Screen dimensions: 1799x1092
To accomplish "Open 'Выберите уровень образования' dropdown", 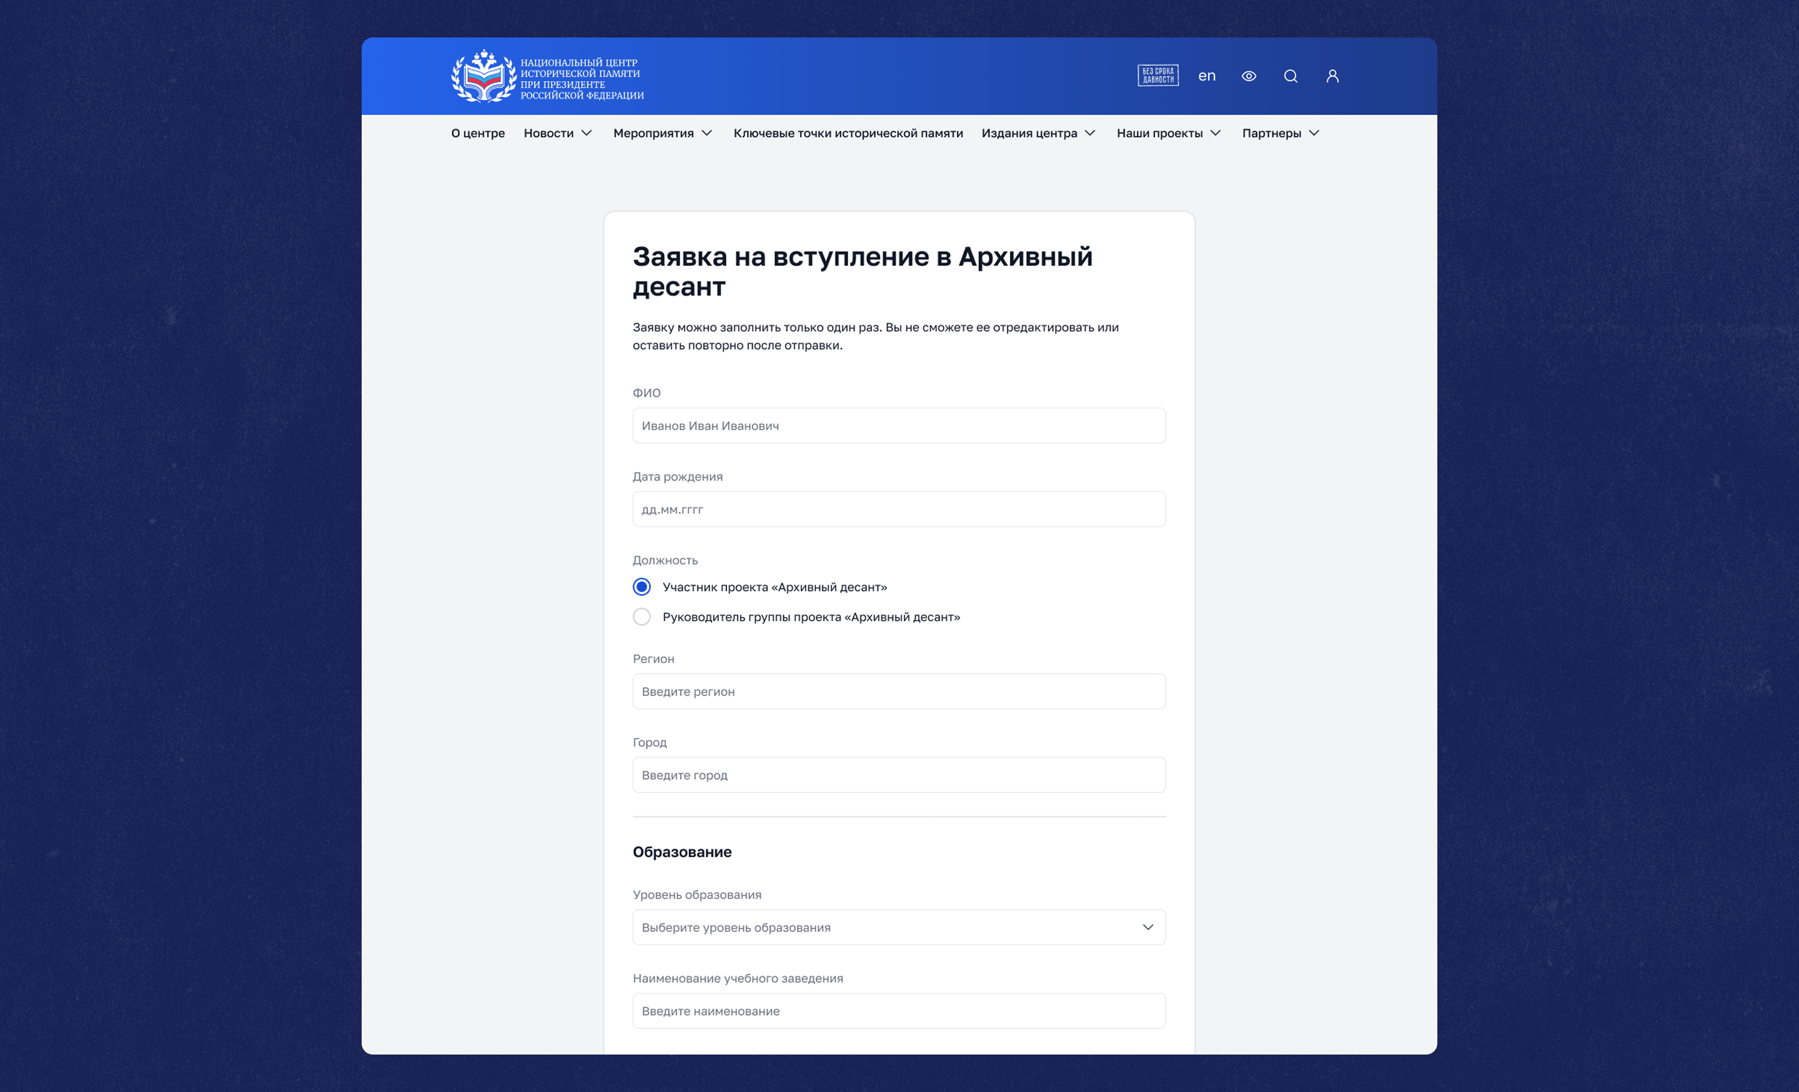I will (898, 927).
